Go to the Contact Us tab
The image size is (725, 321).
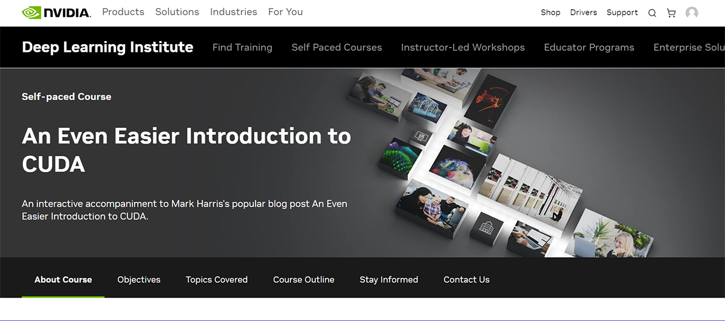[x=466, y=279]
